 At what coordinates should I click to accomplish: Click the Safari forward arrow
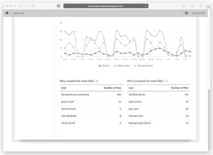(25, 6)
